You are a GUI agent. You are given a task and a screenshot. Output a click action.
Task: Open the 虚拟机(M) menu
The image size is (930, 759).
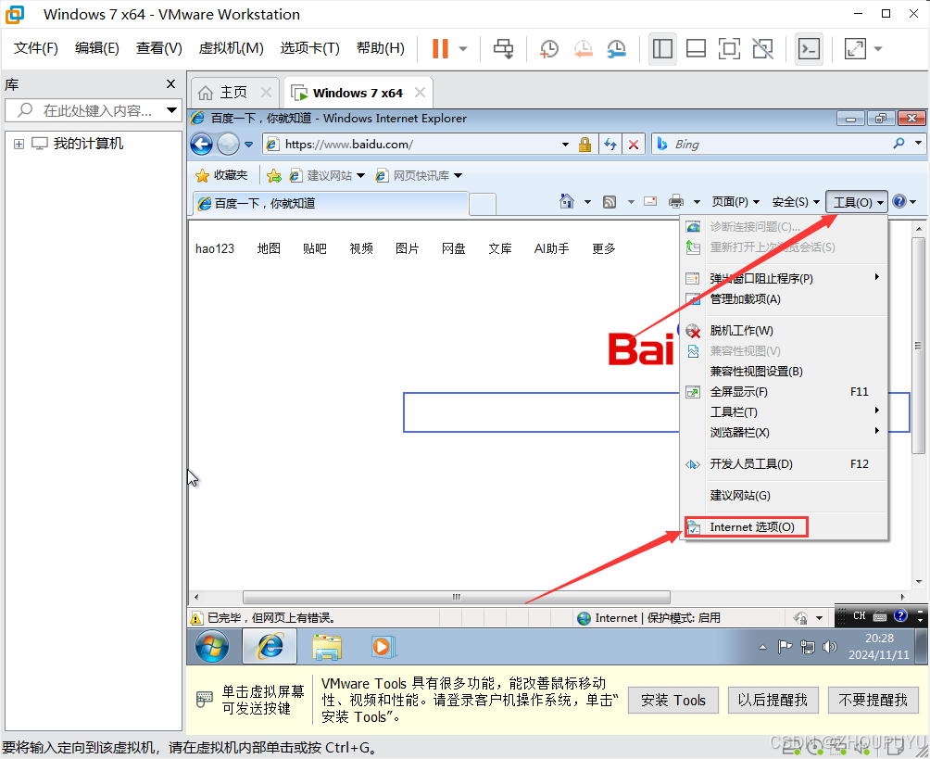231,48
